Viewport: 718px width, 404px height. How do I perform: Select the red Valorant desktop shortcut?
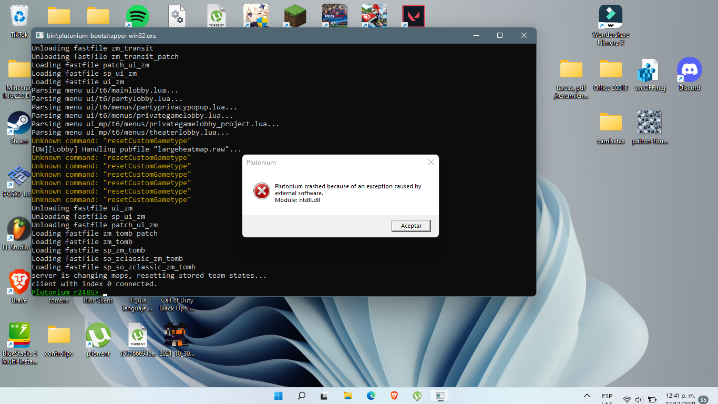[414, 16]
